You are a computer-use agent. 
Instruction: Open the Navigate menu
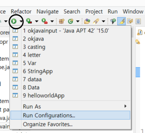click(47, 11)
